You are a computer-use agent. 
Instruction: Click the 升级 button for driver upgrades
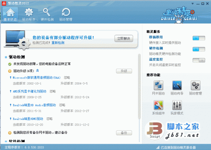pos(124,71)
